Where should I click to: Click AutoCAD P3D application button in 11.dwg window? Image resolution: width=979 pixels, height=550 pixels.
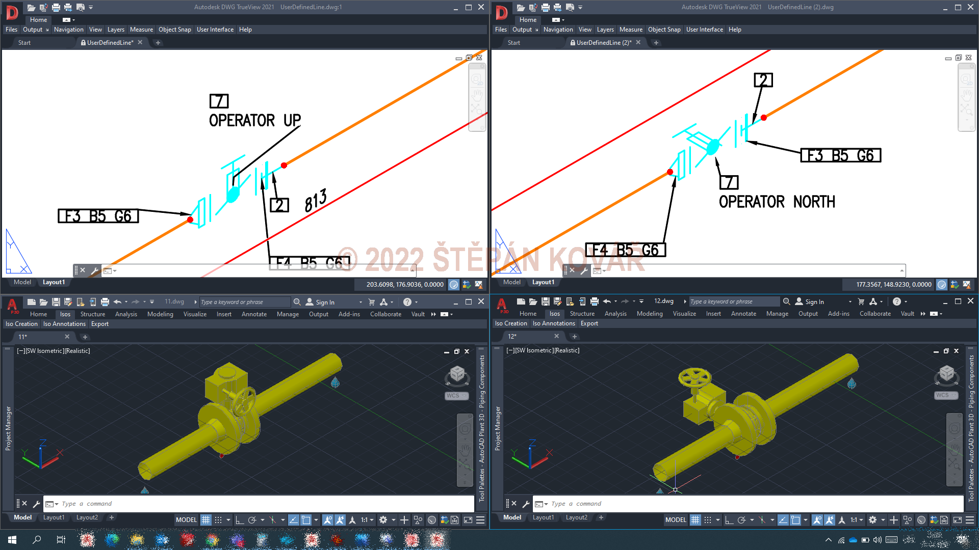pos(13,306)
